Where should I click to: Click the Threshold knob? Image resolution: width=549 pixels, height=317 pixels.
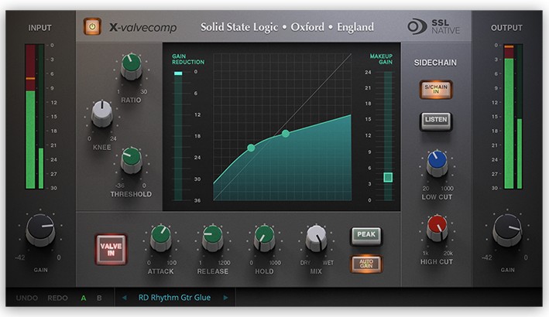coord(132,161)
